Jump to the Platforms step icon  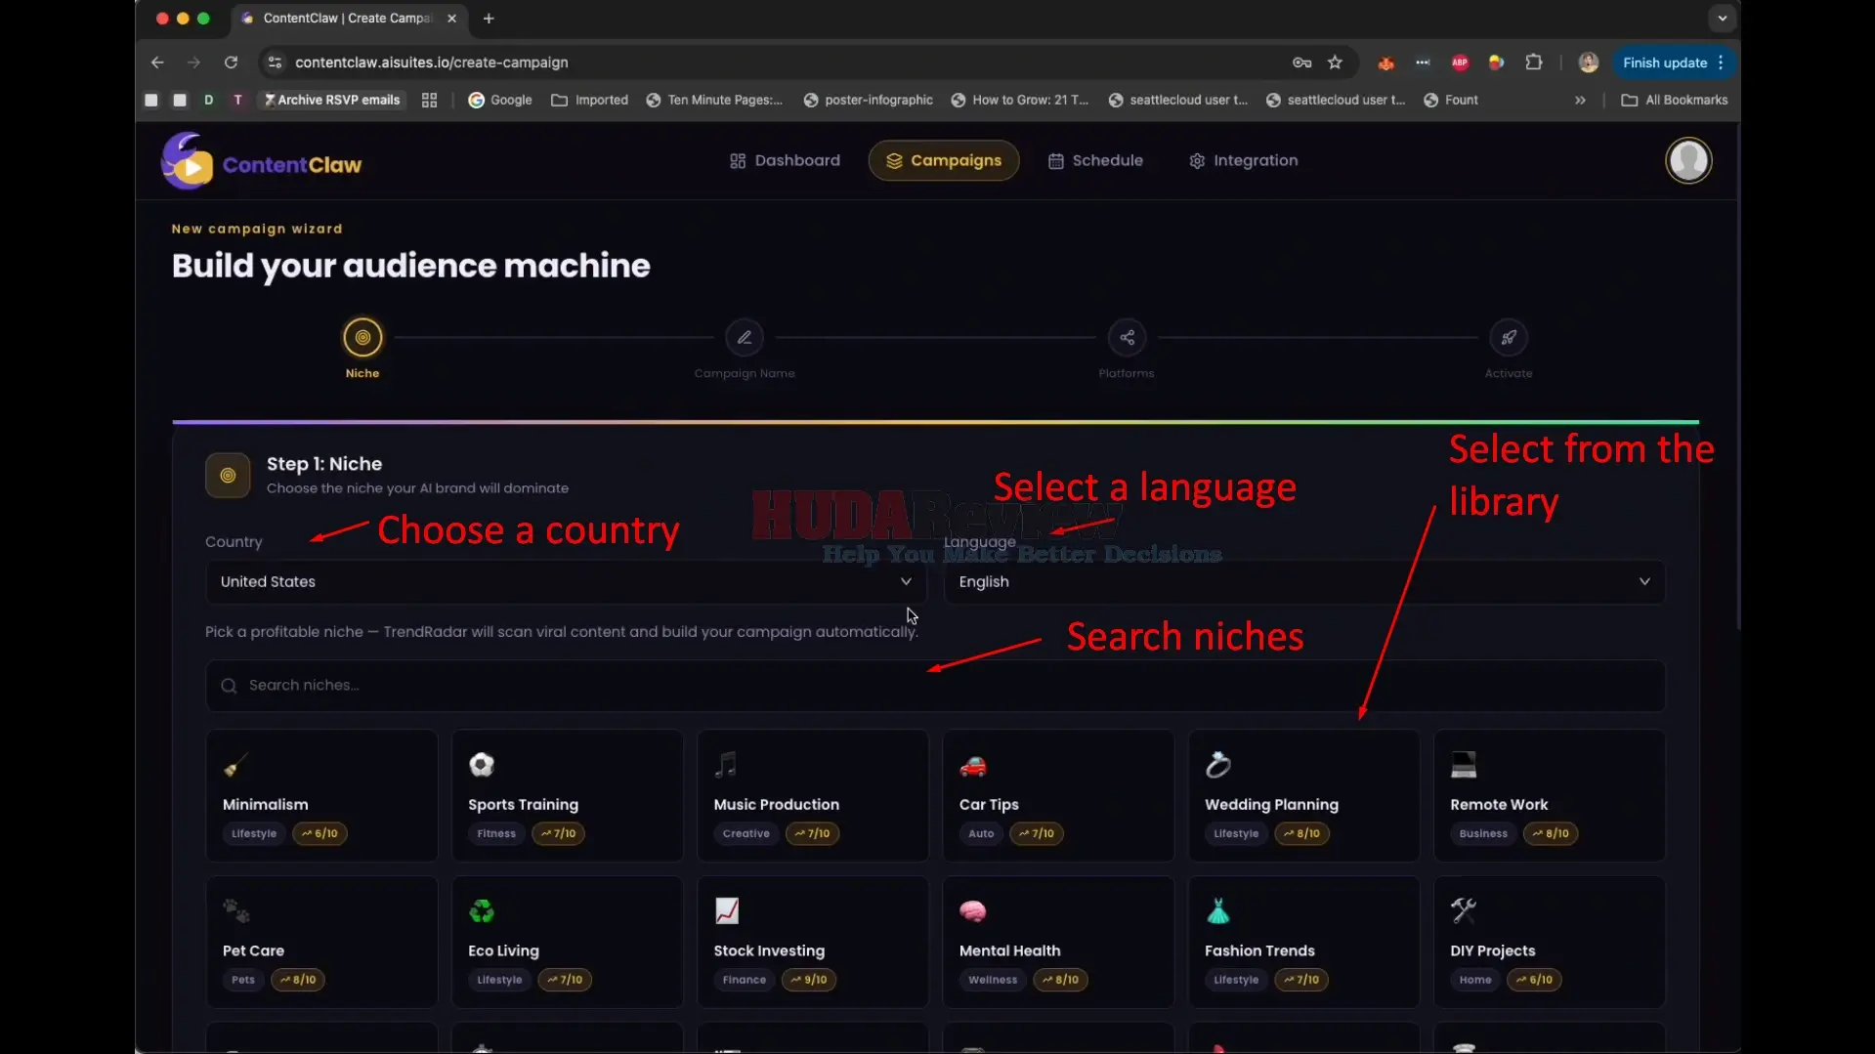pyautogui.click(x=1127, y=338)
